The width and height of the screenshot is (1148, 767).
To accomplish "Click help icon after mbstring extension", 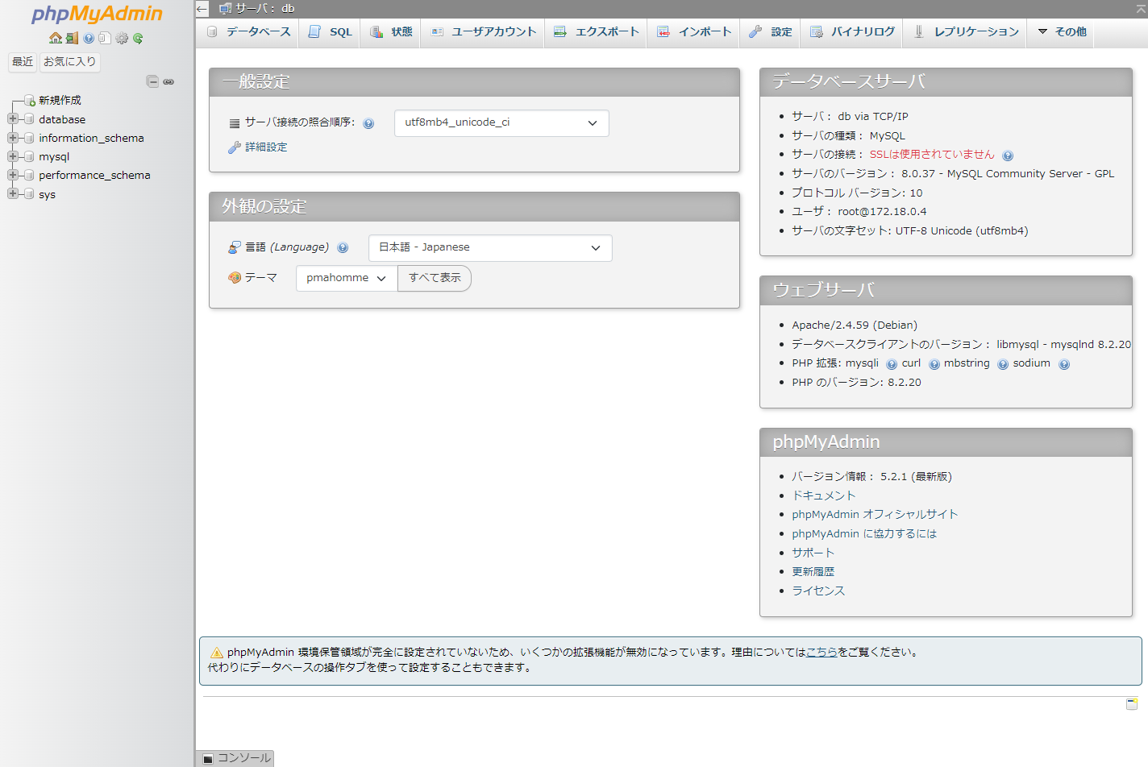I will (x=1003, y=364).
